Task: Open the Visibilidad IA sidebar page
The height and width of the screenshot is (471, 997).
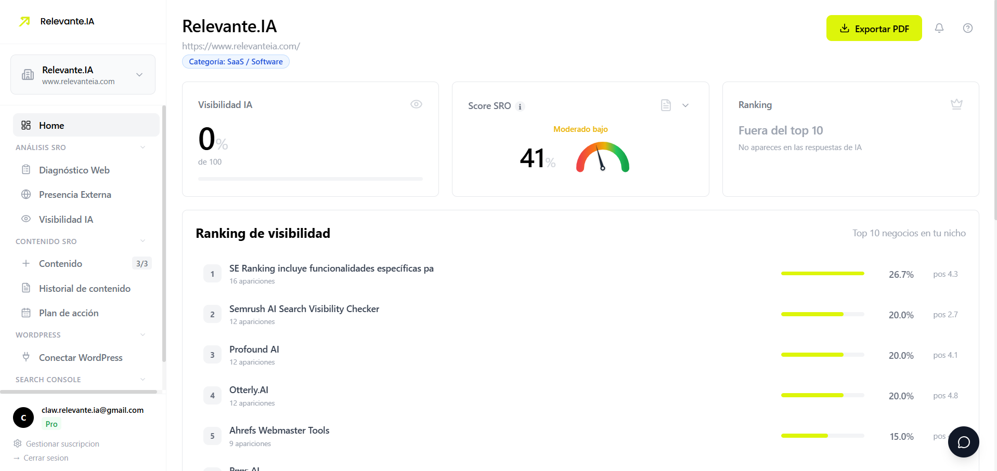Action: point(66,219)
